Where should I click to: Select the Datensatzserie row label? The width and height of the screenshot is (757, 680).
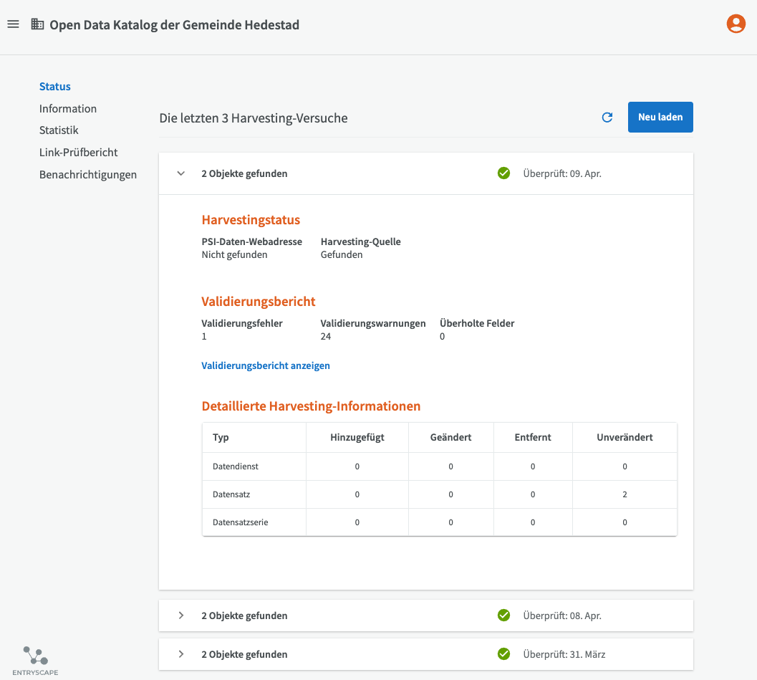(x=241, y=522)
